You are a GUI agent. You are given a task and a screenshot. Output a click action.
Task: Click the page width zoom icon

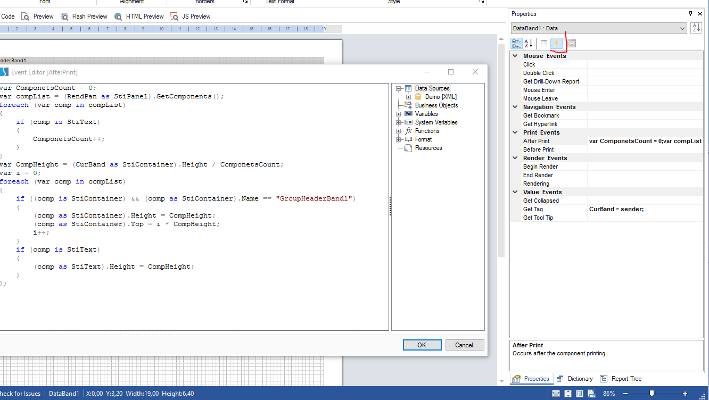556,394
